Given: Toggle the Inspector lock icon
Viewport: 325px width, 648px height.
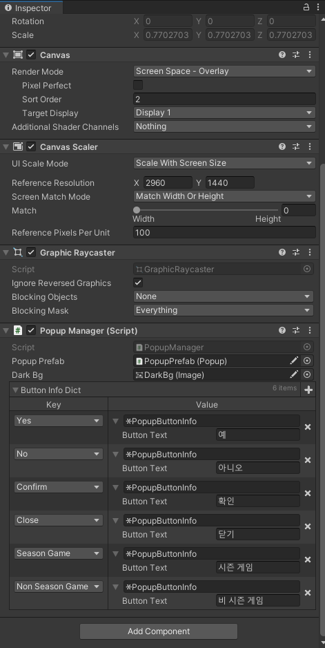Looking at the screenshot, I should coord(306,7).
